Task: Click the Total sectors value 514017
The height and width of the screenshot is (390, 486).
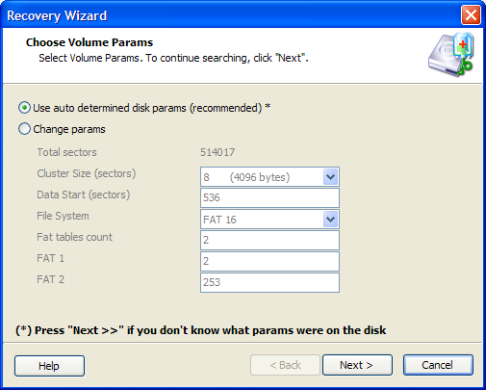Action: coord(217,152)
